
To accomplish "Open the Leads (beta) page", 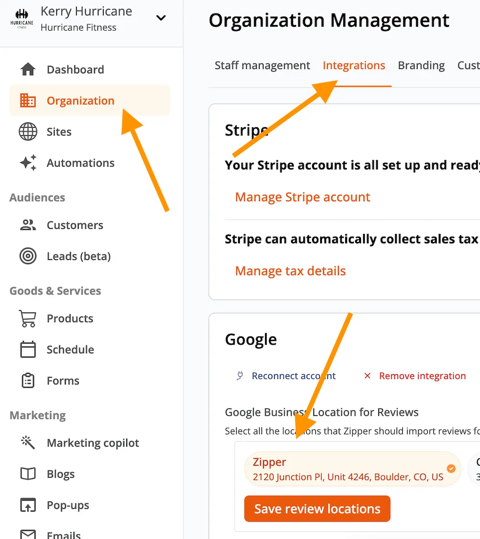I will pos(79,256).
